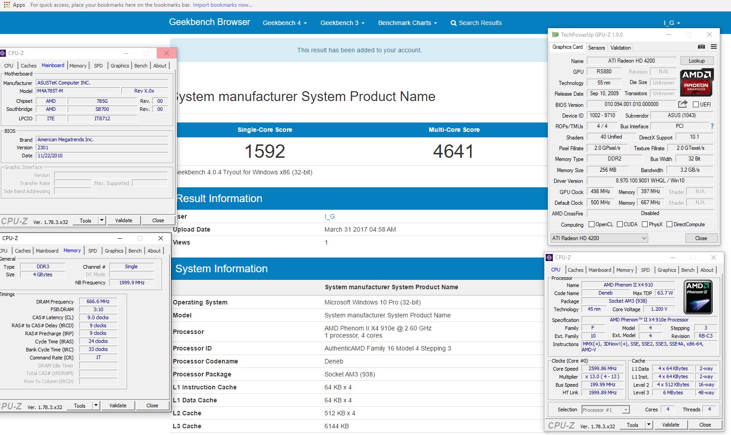Toggle the CUDA checkbox
This screenshot has width=731, height=435.
coord(620,224)
